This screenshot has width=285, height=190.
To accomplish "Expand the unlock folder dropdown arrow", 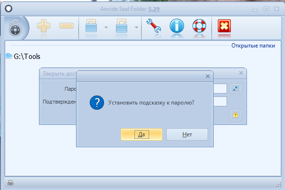I will (x=137, y=27).
